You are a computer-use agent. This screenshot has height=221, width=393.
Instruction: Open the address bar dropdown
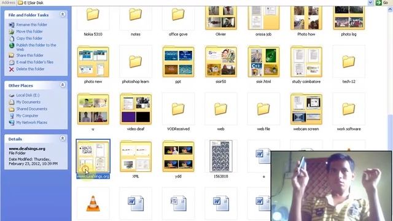coord(370,2)
